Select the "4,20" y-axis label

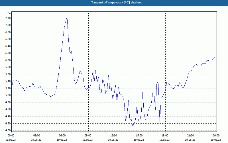click(x=8, y=123)
